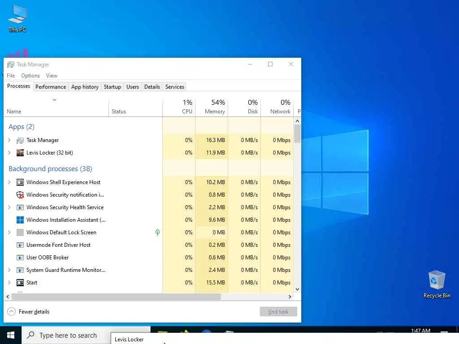The image size is (459, 344).
Task: Sort by the Memory column header
Action: click(x=212, y=107)
